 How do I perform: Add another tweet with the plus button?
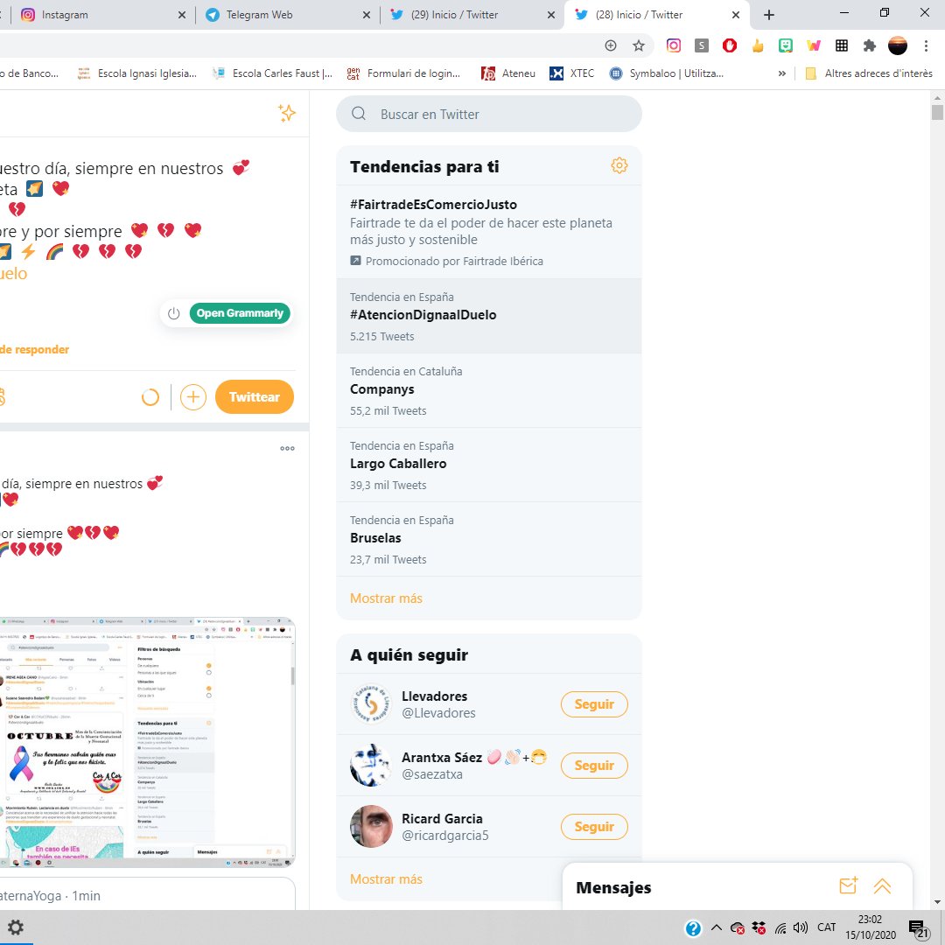click(193, 396)
